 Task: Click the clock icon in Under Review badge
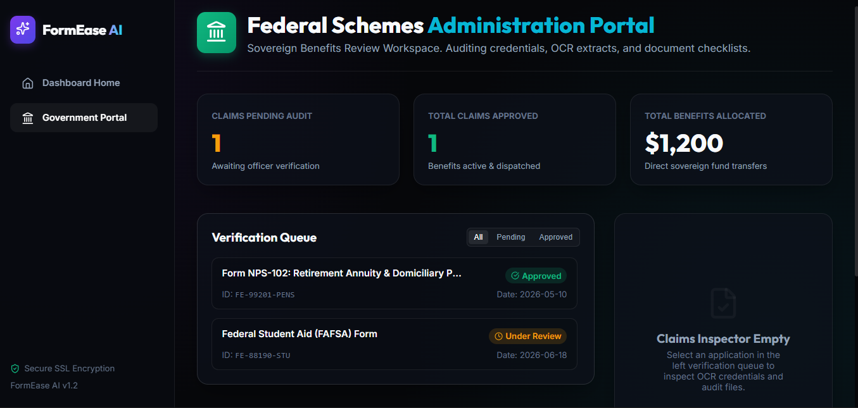click(498, 337)
